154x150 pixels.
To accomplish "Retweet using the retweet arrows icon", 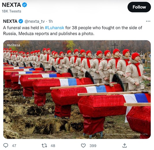I will (x=44, y=145).
